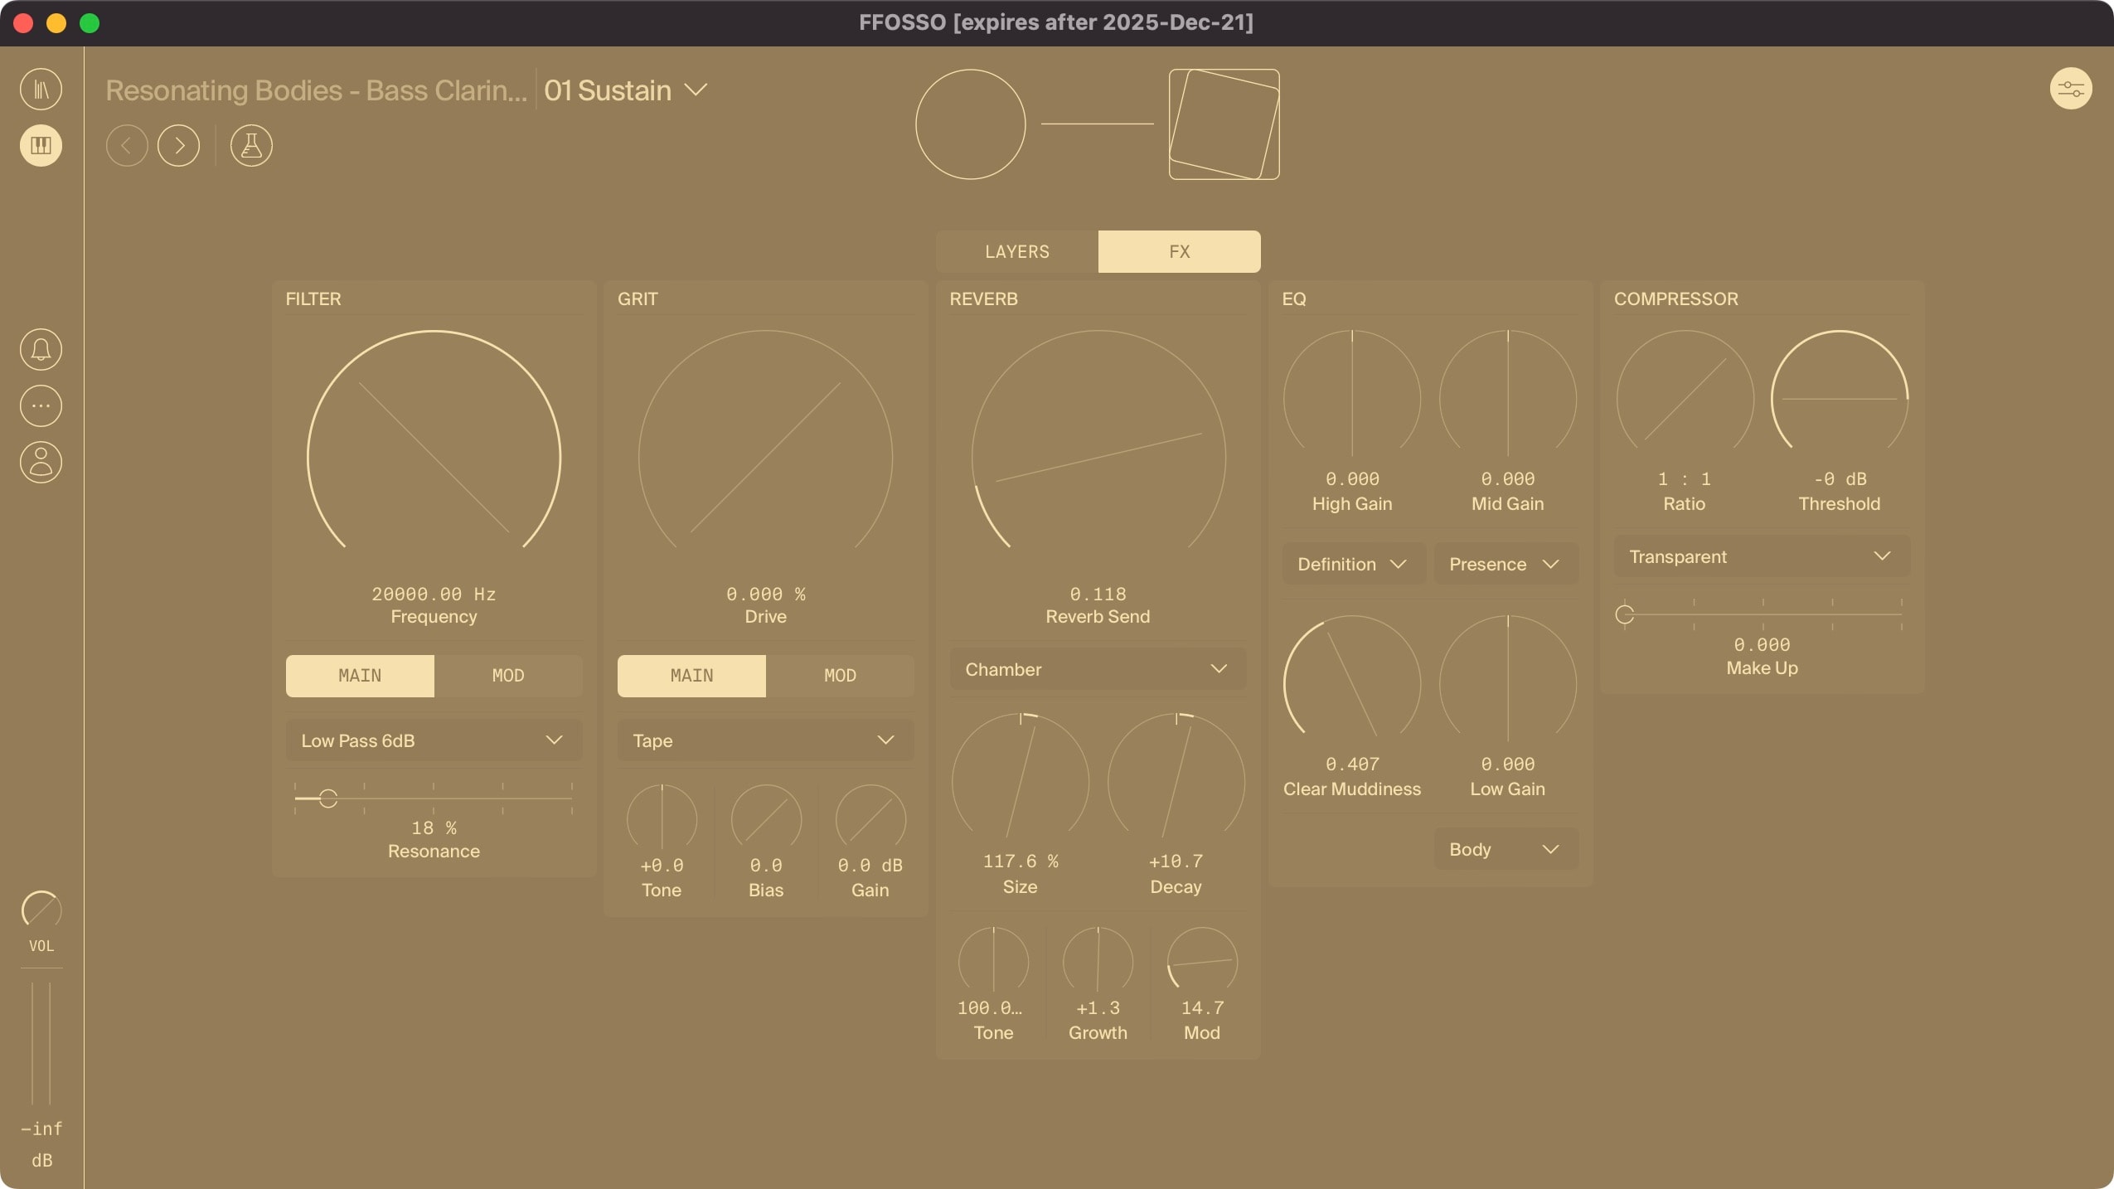Switch filter to MOD mode
Viewport: 2114px width, 1189px height.
pos(508,676)
